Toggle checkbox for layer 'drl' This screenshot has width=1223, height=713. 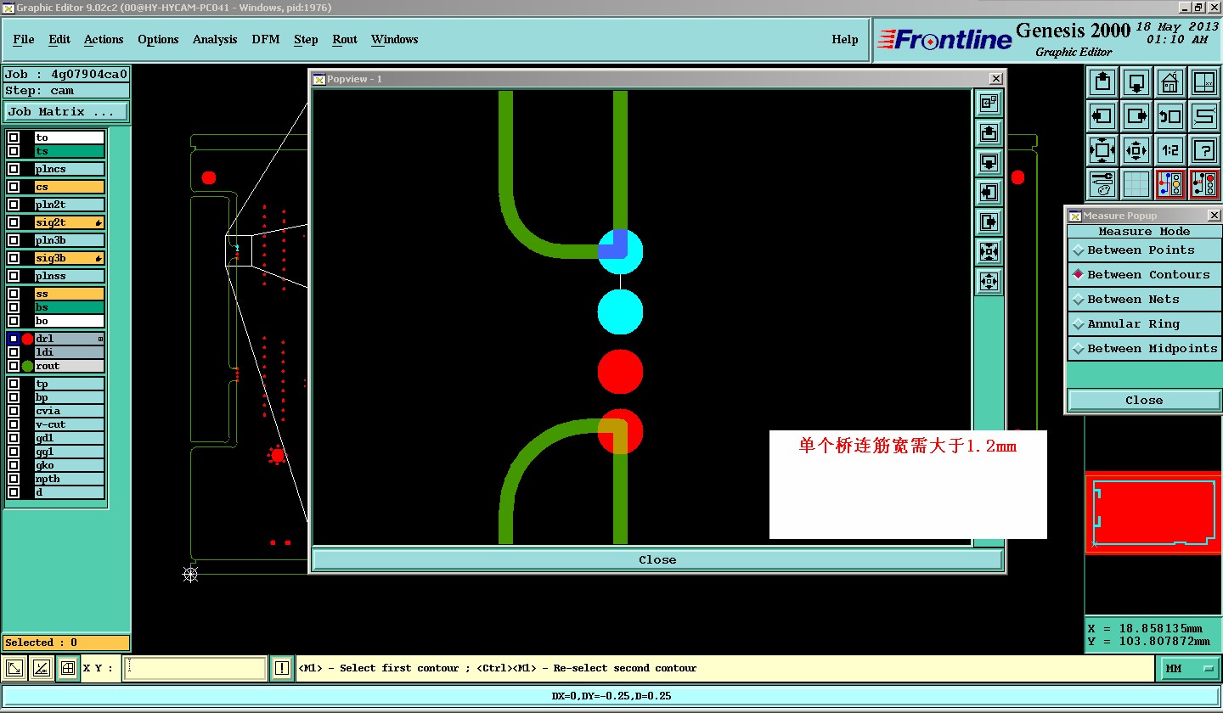click(14, 339)
